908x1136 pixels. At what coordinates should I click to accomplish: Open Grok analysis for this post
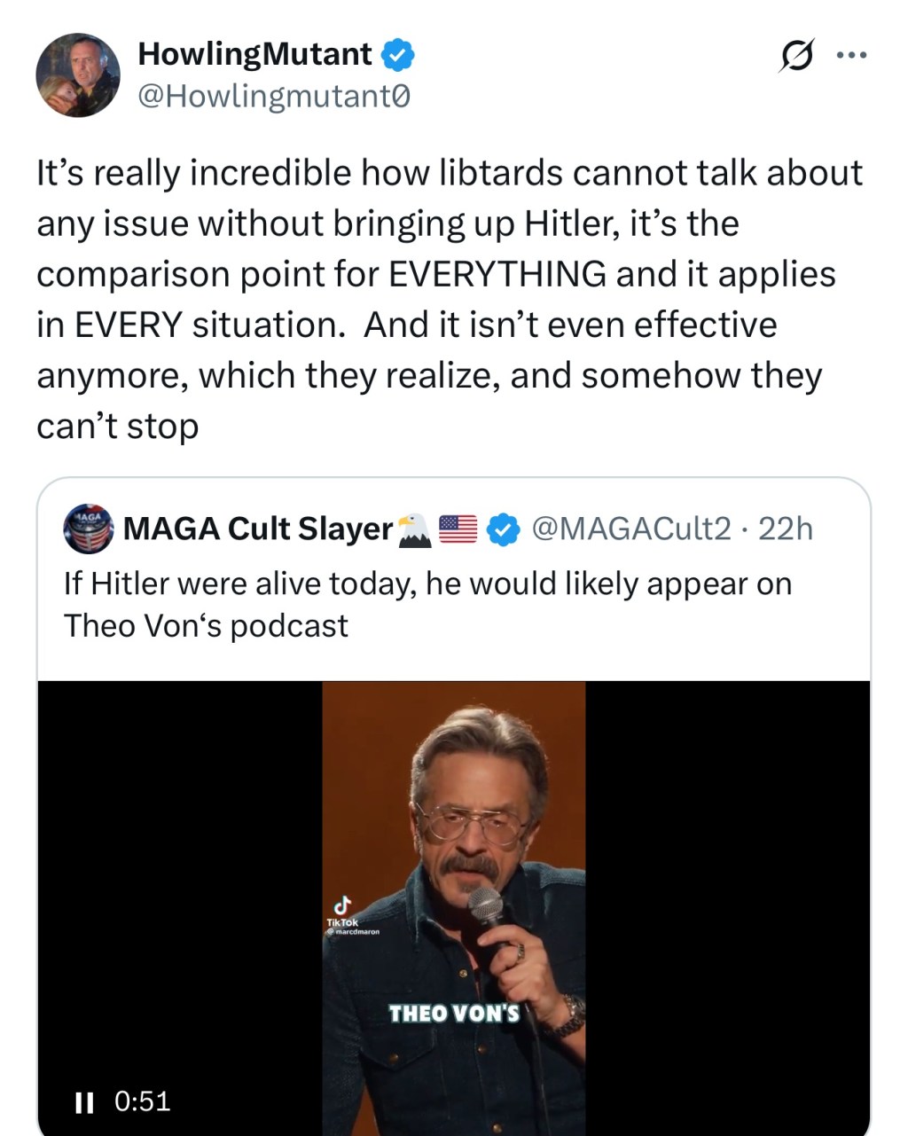(797, 54)
